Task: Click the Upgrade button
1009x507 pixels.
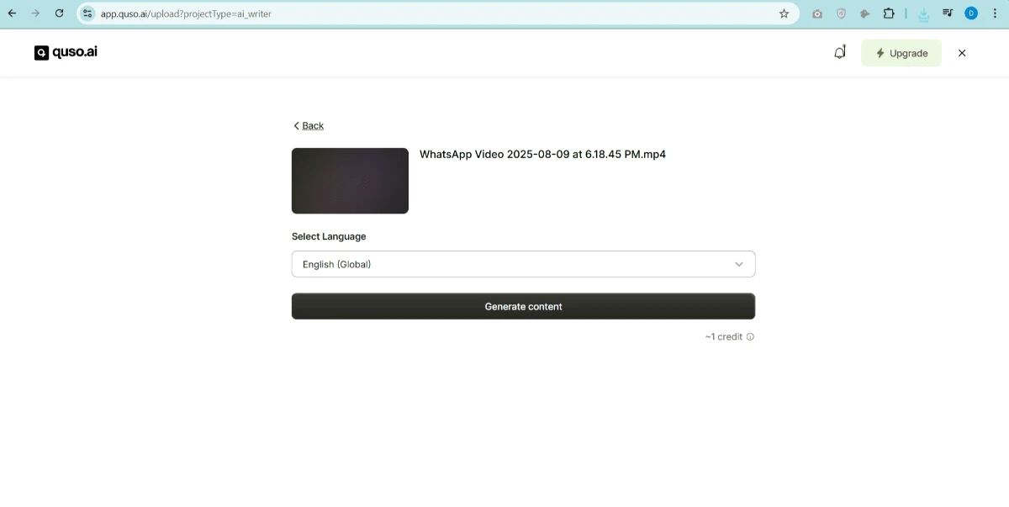Action: click(x=901, y=52)
